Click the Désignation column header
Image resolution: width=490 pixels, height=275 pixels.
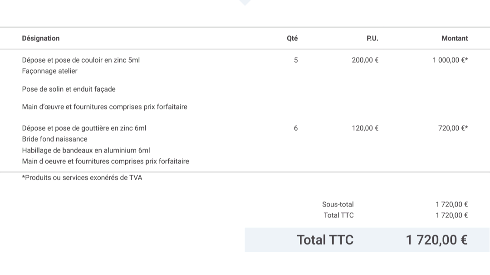[41, 39]
